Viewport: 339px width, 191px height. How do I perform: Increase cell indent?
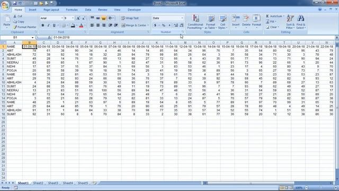(116, 25)
